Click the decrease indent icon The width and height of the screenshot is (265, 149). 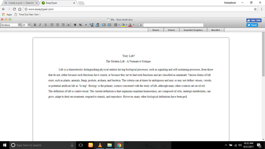[x=104, y=25]
